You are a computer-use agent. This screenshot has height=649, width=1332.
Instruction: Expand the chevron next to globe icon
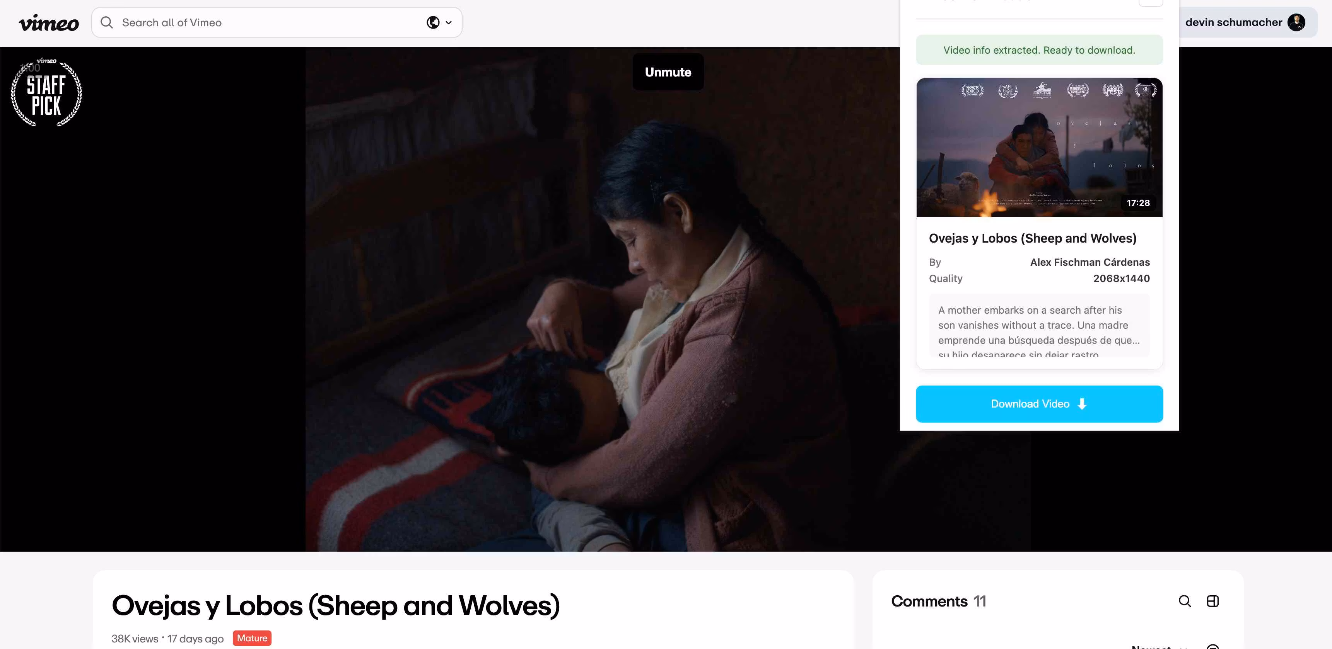pyautogui.click(x=448, y=23)
